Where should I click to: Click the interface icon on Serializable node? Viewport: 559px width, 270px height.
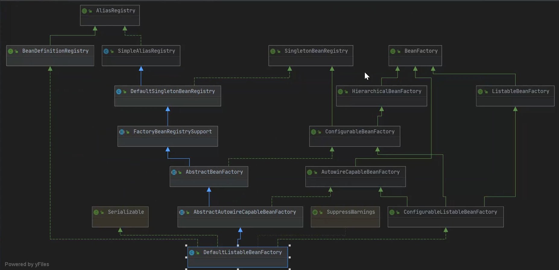coord(96,212)
